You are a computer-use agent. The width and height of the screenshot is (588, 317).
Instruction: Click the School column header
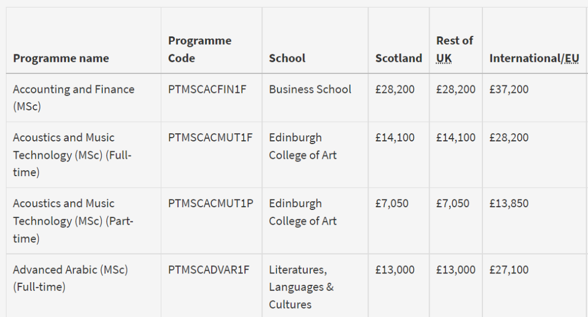(287, 58)
